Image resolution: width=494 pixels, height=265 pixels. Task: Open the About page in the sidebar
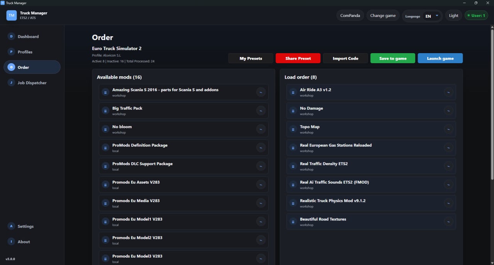point(32,242)
